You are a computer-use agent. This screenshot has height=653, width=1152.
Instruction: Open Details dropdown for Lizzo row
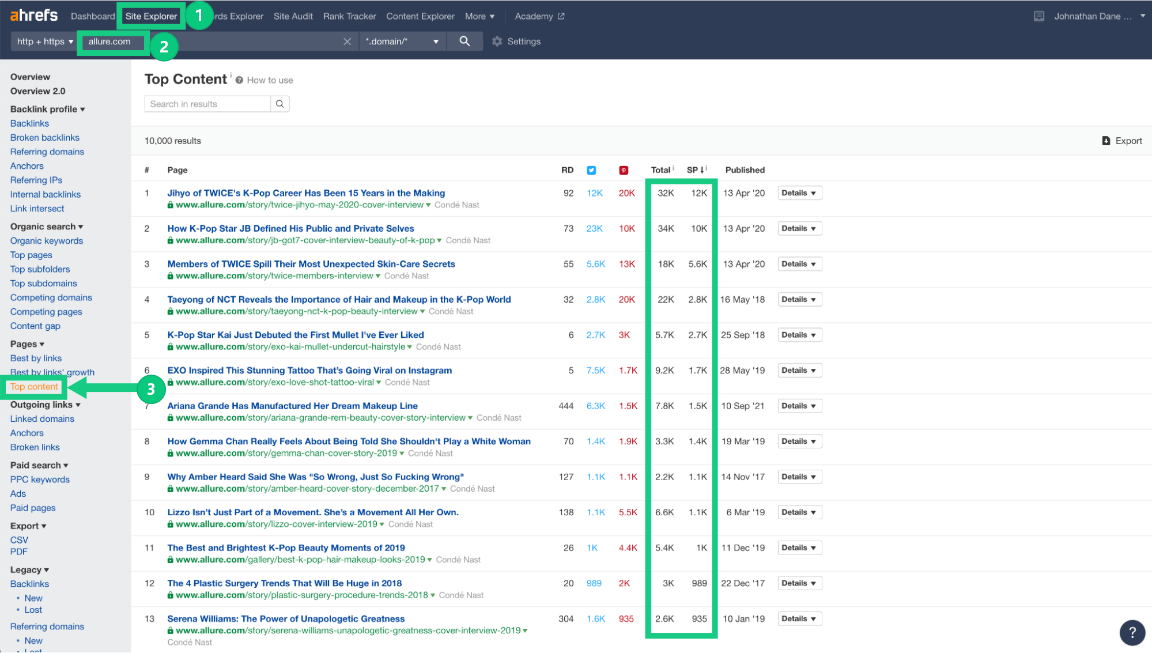[x=799, y=512]
